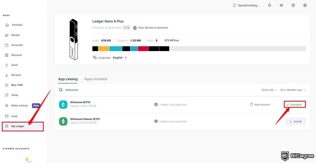Click the orange segment in storage bar

point(104,48)
